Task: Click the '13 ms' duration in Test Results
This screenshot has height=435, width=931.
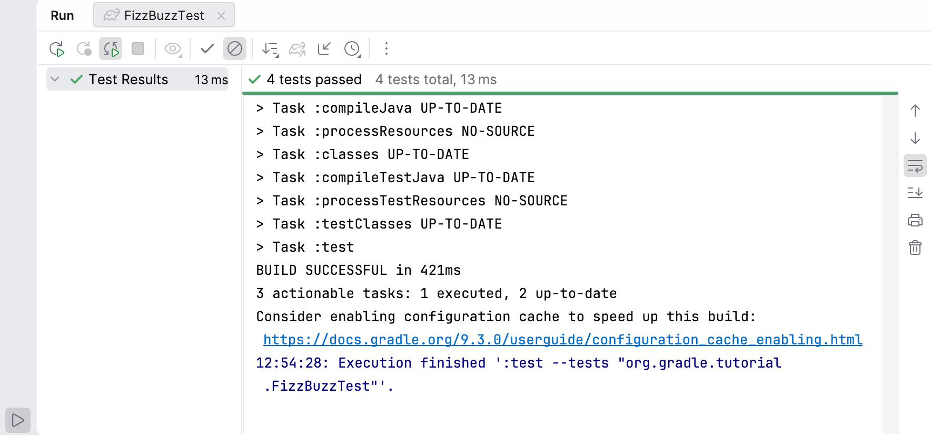Action: point(211,80)
